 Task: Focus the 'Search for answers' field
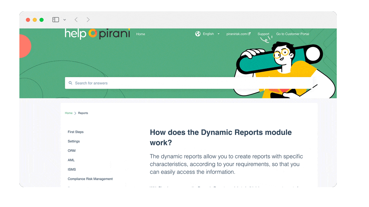tap(148, 83)
